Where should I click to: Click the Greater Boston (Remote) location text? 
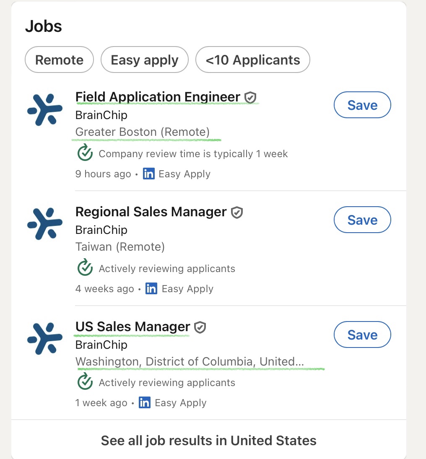[x=142, y=132]
